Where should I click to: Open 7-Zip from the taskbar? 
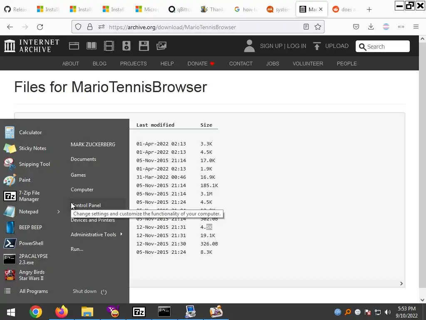(139, 312)
